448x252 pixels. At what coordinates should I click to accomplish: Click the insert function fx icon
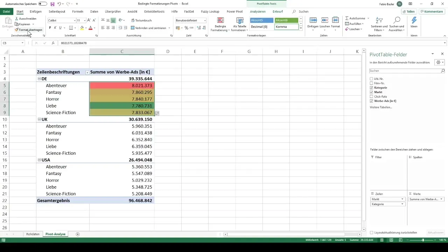tap(53, 43)
